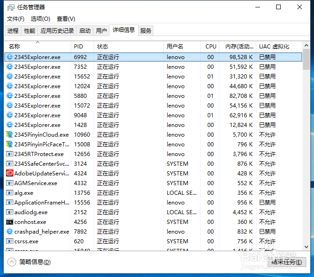Click the scrollbar up arrow

click(306, 45)
